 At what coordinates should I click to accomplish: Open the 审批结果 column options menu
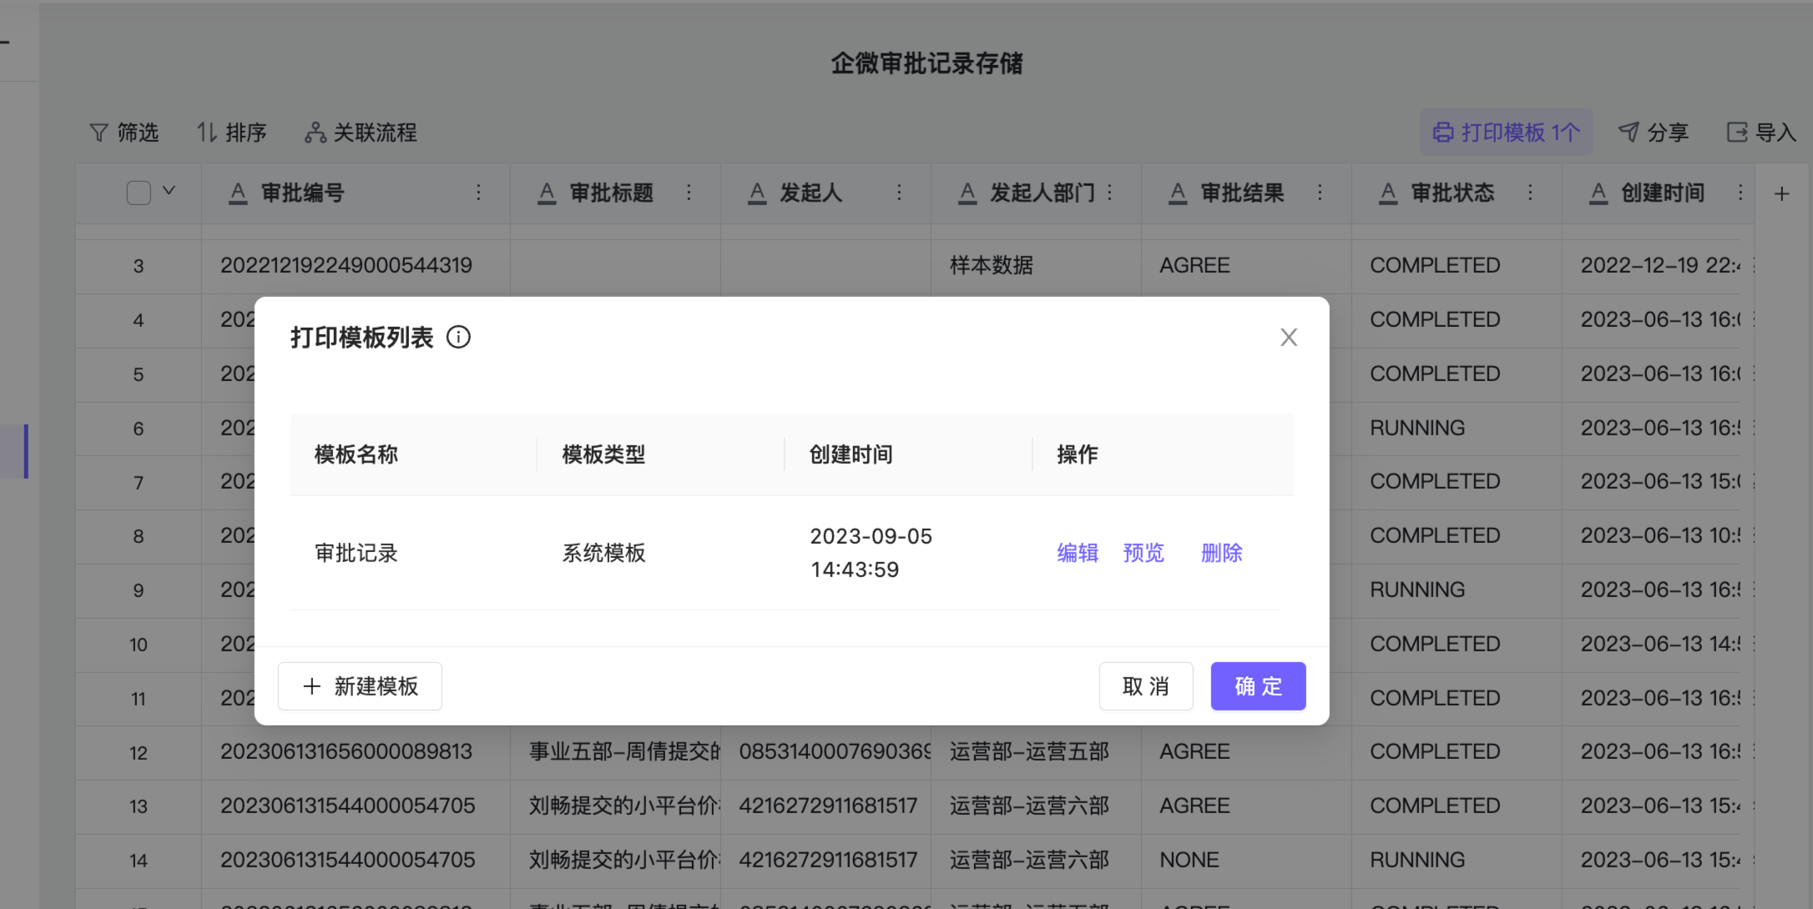click(x=1320, y=193)
